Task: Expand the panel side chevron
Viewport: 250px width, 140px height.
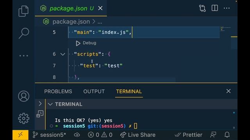Action: coord(40,104)
